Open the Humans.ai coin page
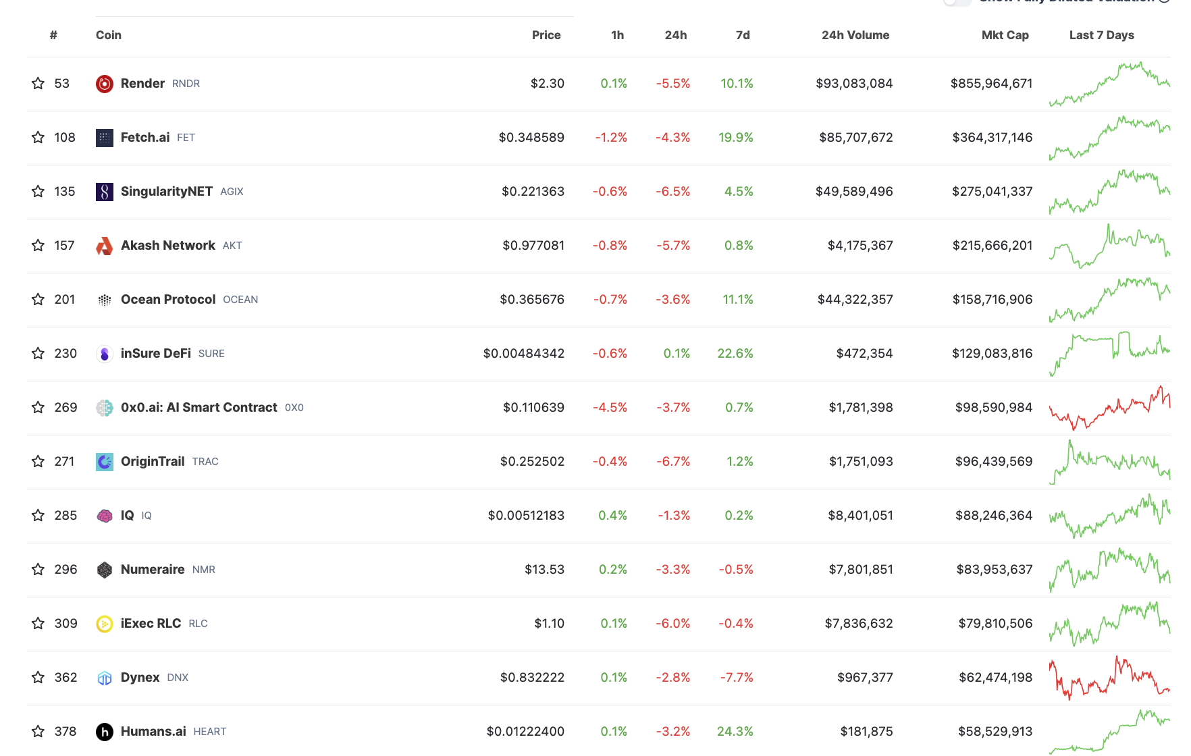The image size is (1191, 756). pyautogui.click(x=153, y=731)
